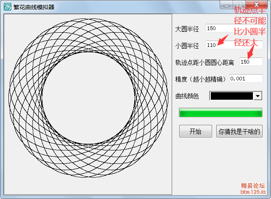This screenshot has width=271, height=199.
Task: Click the 轨迹点距小圆圆心距离 label
Action: coord(205,62)
